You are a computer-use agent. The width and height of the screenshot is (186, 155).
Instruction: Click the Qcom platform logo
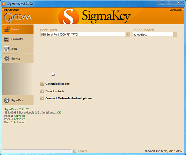[18, 18]
